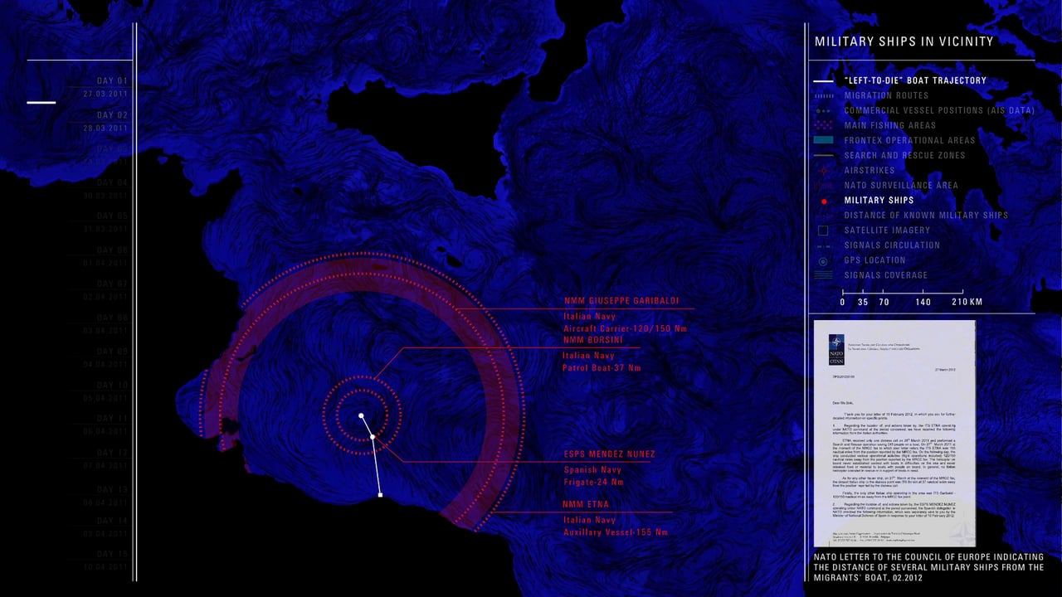
Task: Click the Signals Circulation legend icon
Action: pyautogui.click(x=823, y=246)
